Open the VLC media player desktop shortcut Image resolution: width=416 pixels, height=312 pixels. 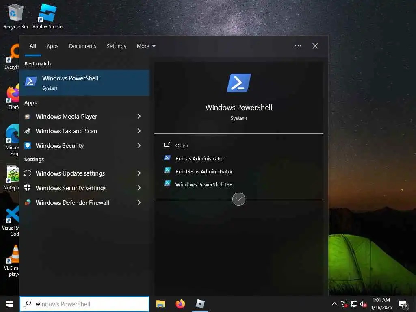tap(12, 261)
